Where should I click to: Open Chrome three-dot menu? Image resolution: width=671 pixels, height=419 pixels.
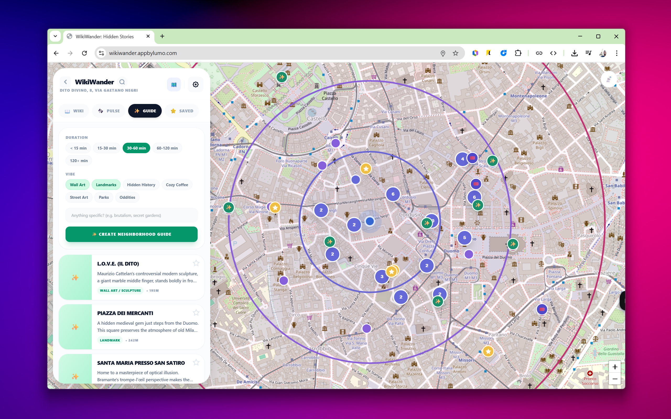(617, 53)
